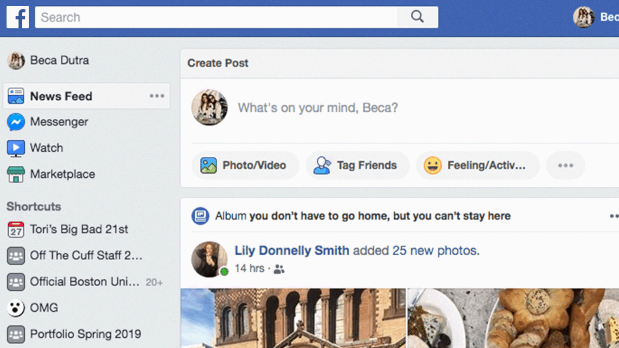Viewport: 619px width, 348px height.
Task: Open Watch from sidebar
Action: (47, 148)
